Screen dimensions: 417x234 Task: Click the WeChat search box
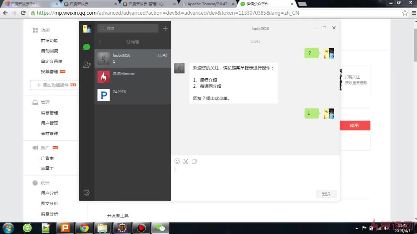pyautogui.click(x=128, y=28)
